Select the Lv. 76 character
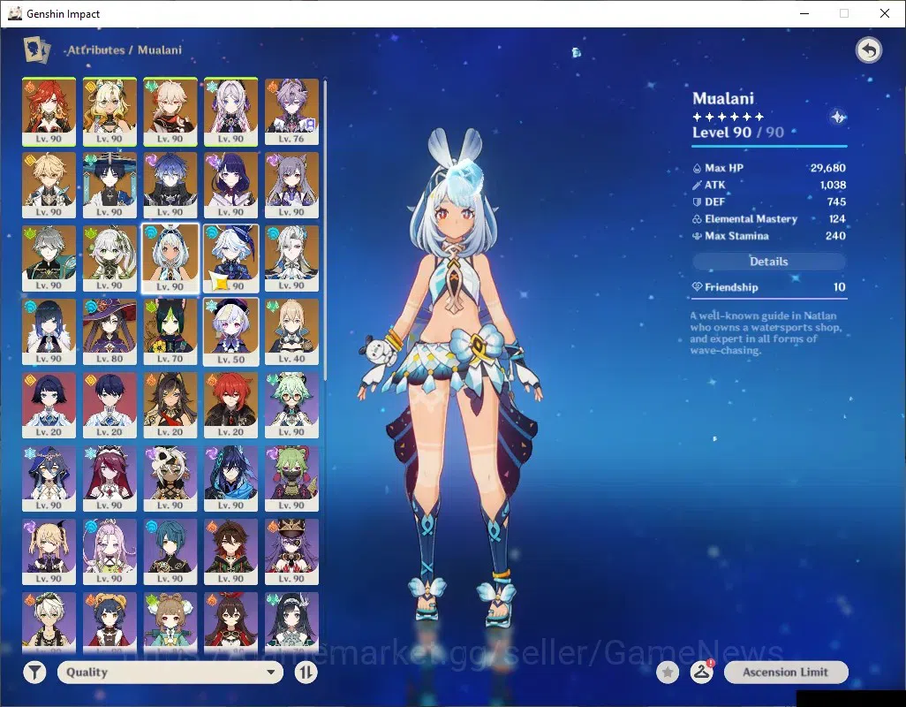 (x=291, y=112)
